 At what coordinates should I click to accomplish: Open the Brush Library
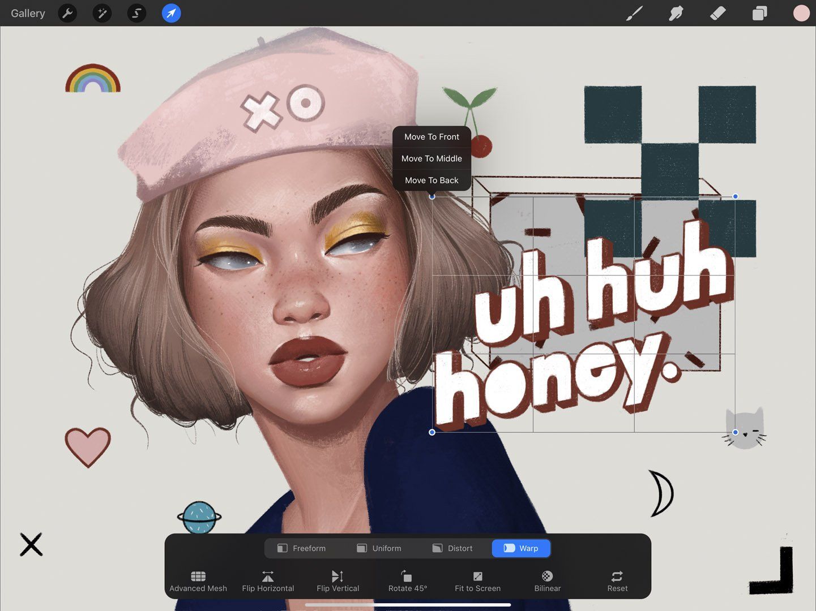(x=634, y=13)
